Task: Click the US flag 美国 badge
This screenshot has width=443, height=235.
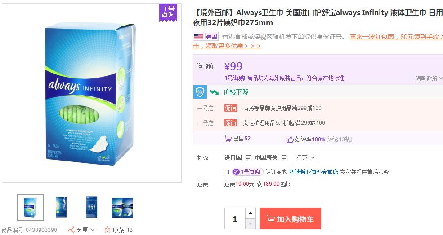Action: (x=206, y=36)
